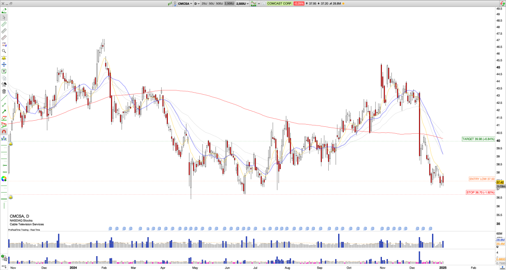Viewport: 506px width, 270px height.
Task: Open the CMCSA symbol dropdown
Action: (x=185, y=3)
